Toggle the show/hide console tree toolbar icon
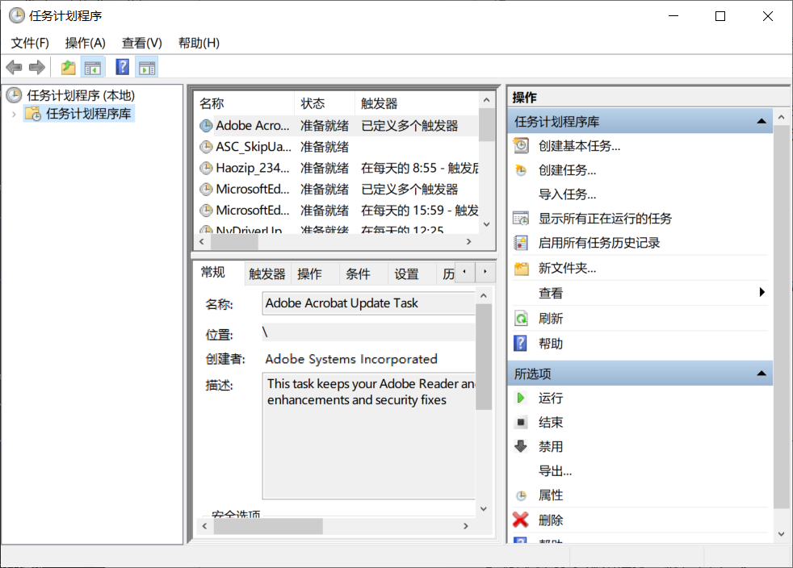 point(93,67)
